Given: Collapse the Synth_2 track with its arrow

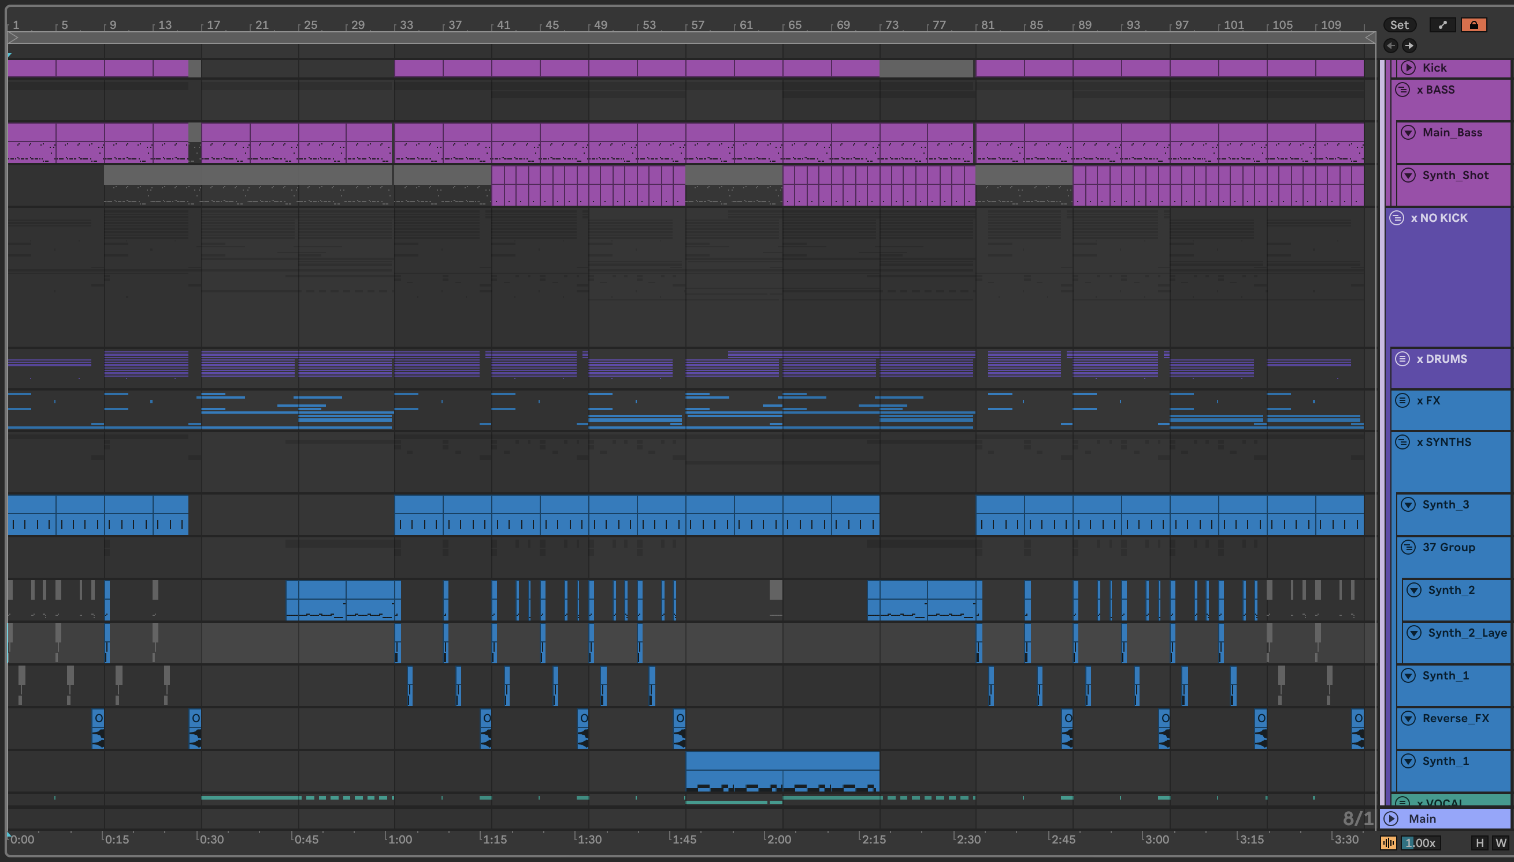Looking at the screenshot, I should (1414, 590).
